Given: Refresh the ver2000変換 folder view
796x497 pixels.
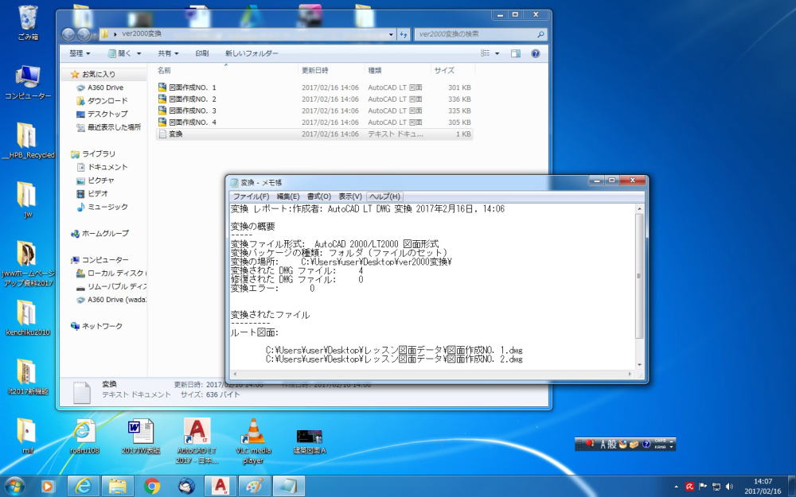Looking at the screenshot, I should pos(404,34).
